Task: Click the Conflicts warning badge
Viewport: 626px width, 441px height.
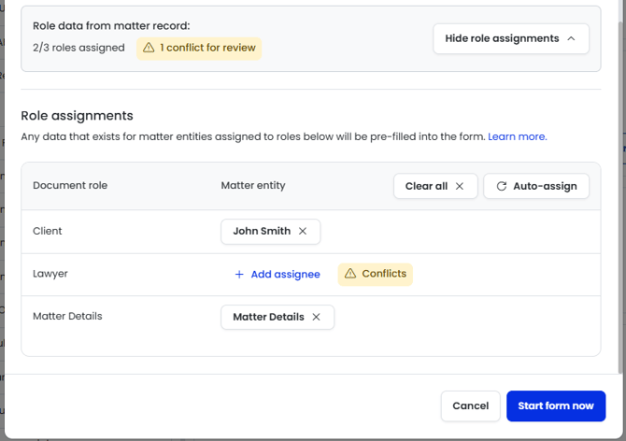Action: (376, 274)
